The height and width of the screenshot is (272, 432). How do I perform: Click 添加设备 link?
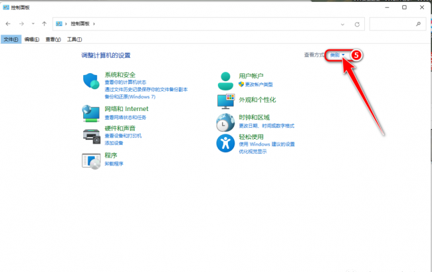[x=114, y=143]
